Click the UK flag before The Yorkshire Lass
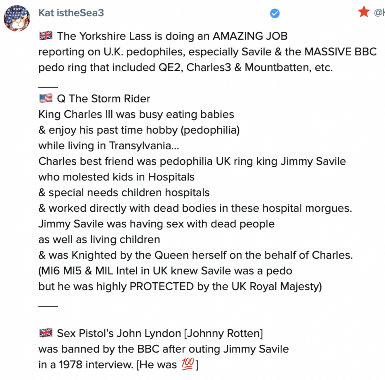Viewport: 385px width, 380px height. pyautogui.click(x=46, y=36)
